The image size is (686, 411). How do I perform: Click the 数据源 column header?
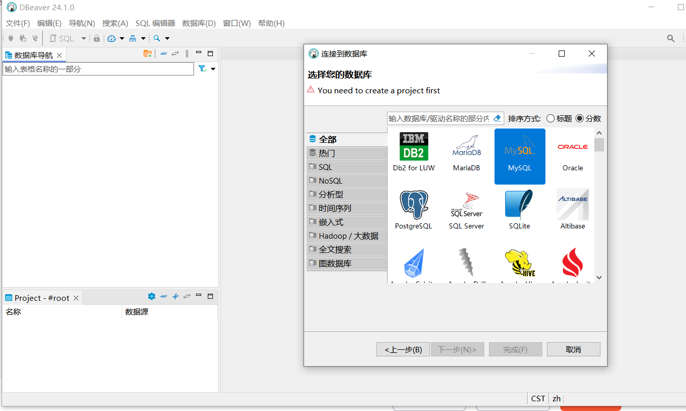click(170, 312)
